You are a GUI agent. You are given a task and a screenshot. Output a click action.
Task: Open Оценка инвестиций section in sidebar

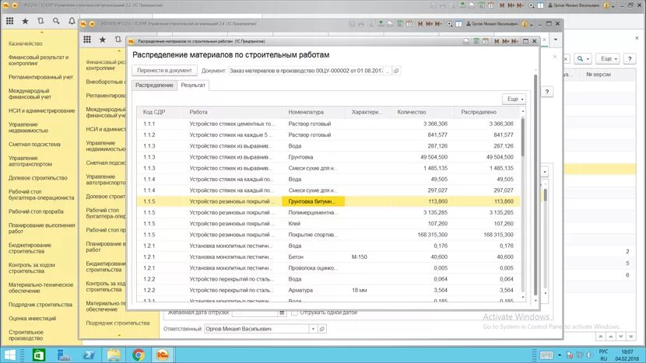(32, 319)
